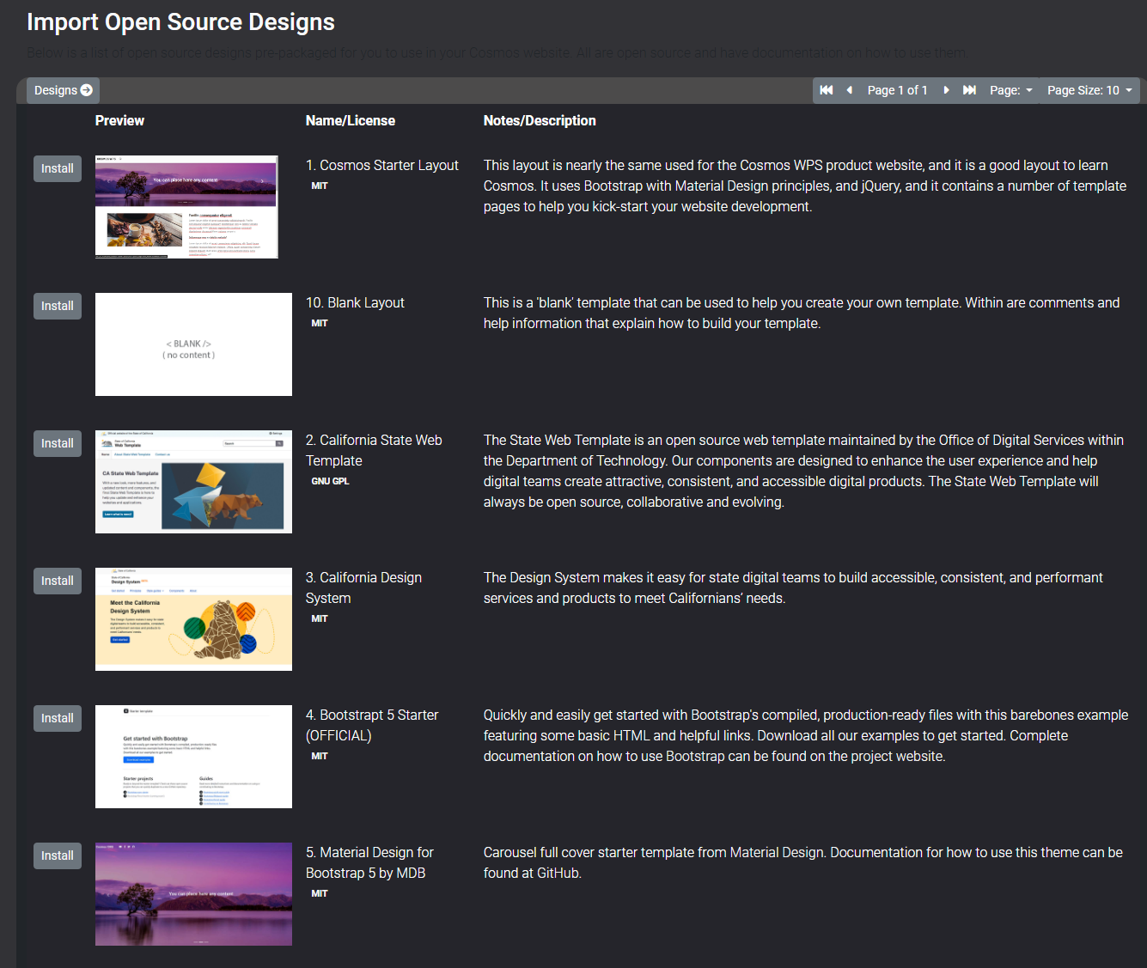This screenshot has height=968, width=1147.
Task: Click the '3. California Design System' name
Action: click(363, 587)
